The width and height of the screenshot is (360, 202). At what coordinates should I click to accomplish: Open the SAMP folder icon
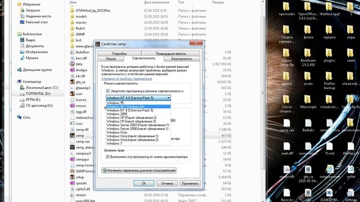72,34
